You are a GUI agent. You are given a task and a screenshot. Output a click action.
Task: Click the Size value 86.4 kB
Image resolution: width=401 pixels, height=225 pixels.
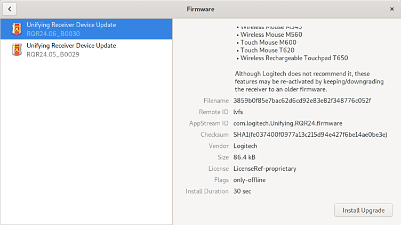(244, 157)
